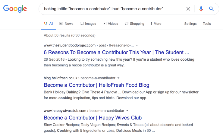Image resolution: width=223 pixels, height=137 pixels.
Task: Click the www.thestudentfoodproject.com breadcrumb URL
Action: coord(70,46)
